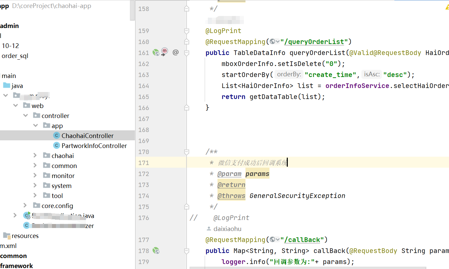The width and height of the screenshot is (449, 269).
Task: Click the editor horizontal scrollbar at bottom
Action: pos(308,267)
